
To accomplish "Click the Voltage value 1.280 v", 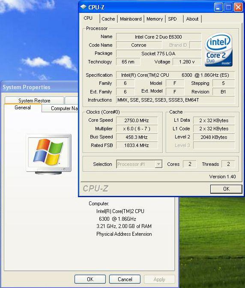I will 187,62.
